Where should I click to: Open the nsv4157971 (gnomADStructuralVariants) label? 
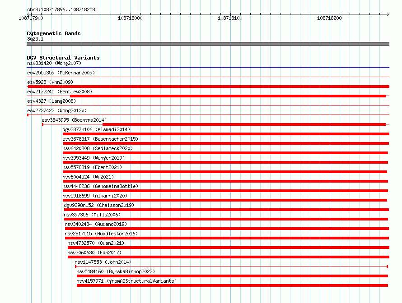pyautogui.click(x=126, y=281)
